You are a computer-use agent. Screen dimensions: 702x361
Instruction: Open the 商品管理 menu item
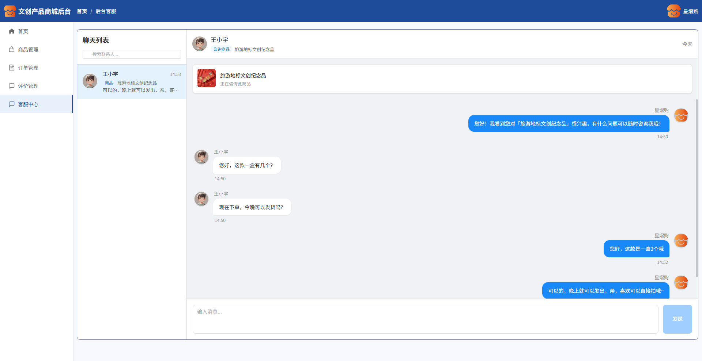click(28, 50)
